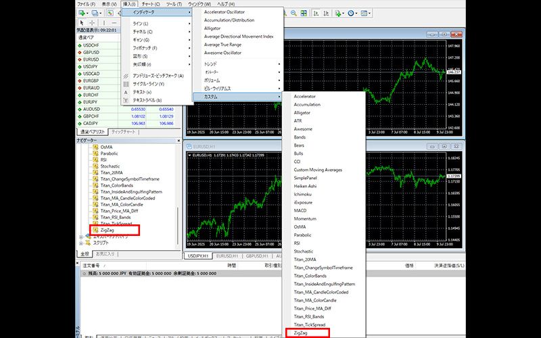The height and width of the screenshot is (338, 541).
Task: Click the Zoom Out magnifier icon
Action: pyautogui.click(x=293, y=13)
